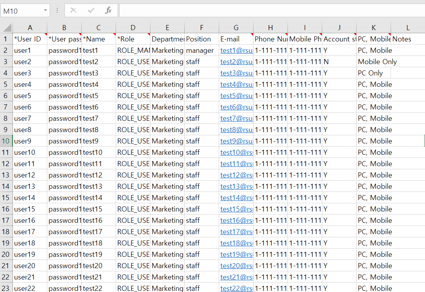The image size is (425, 292).
Task: Open the test10@rs email link
Action: coord(236,152)
